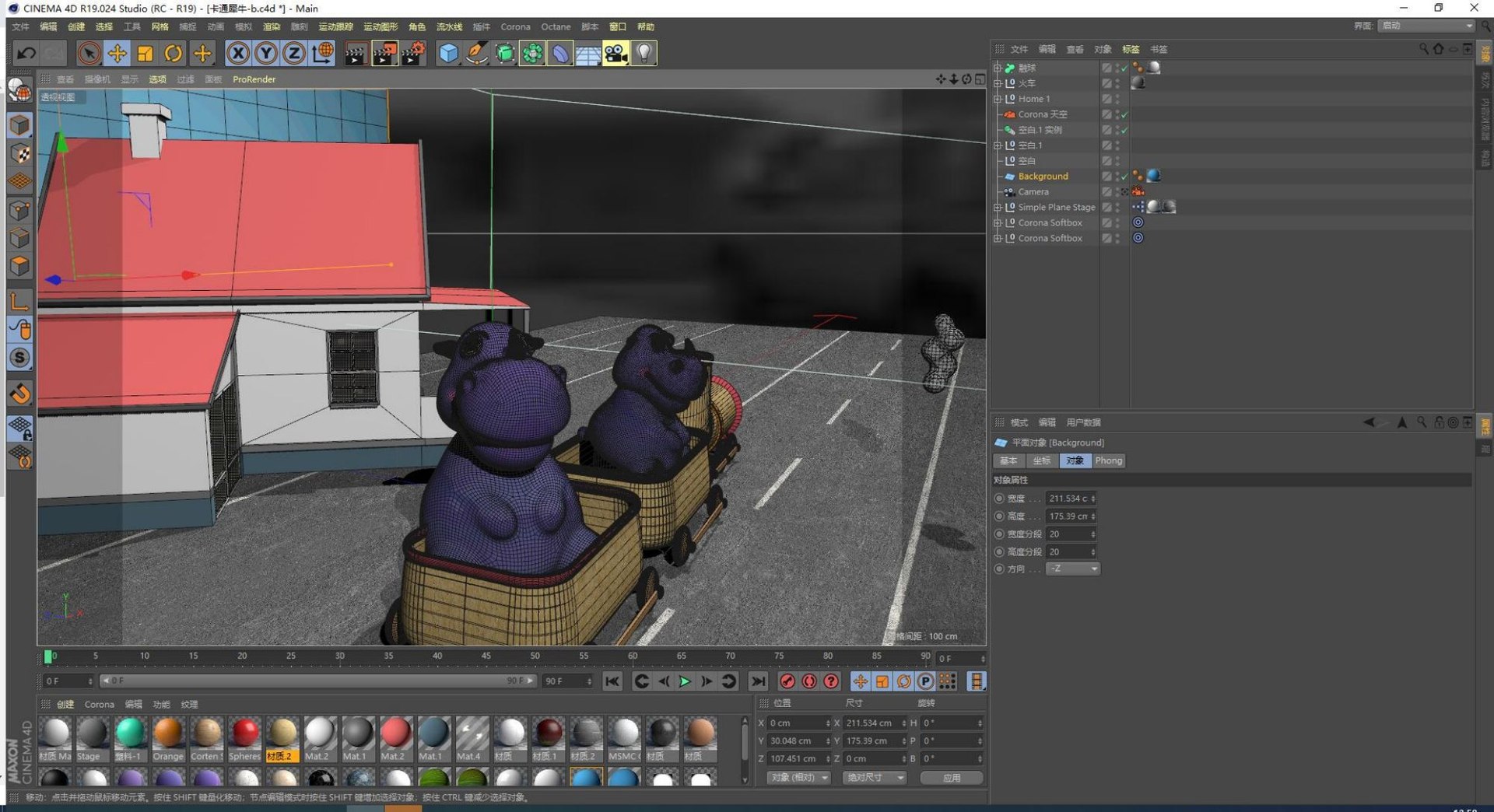Expand Simple Plane Stage object
This screenshot has height=812, width=1494.
click(x=998, y=208)
